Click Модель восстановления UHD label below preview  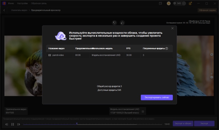pyautogui.click(x=125, y=109)
